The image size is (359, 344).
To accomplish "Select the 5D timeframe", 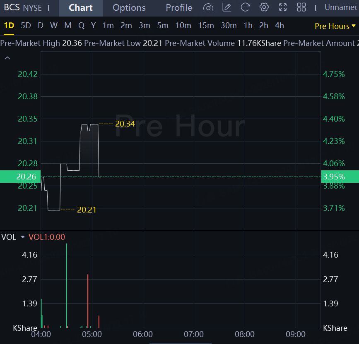I will pyautogui.click(x=26, y=25).
